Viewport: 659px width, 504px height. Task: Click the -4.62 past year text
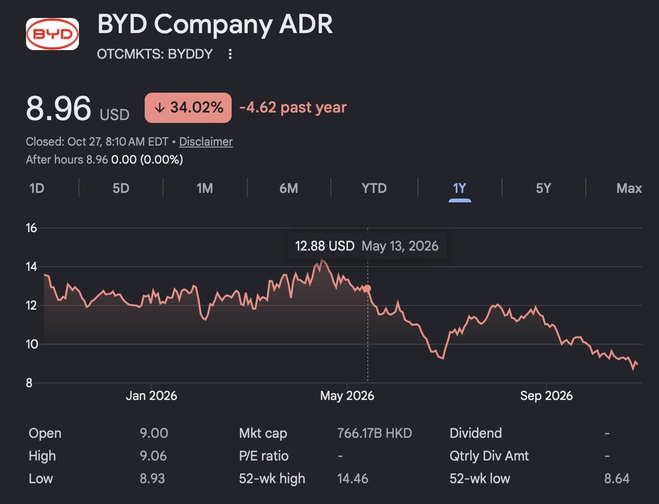pyautogui.click(x=293, y=108)
